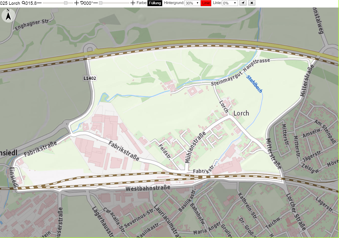The width and height of the screenshot is (339, 238).
Task: Click the location arrow button
Action: pyautogui.click(x=243, y=3)
